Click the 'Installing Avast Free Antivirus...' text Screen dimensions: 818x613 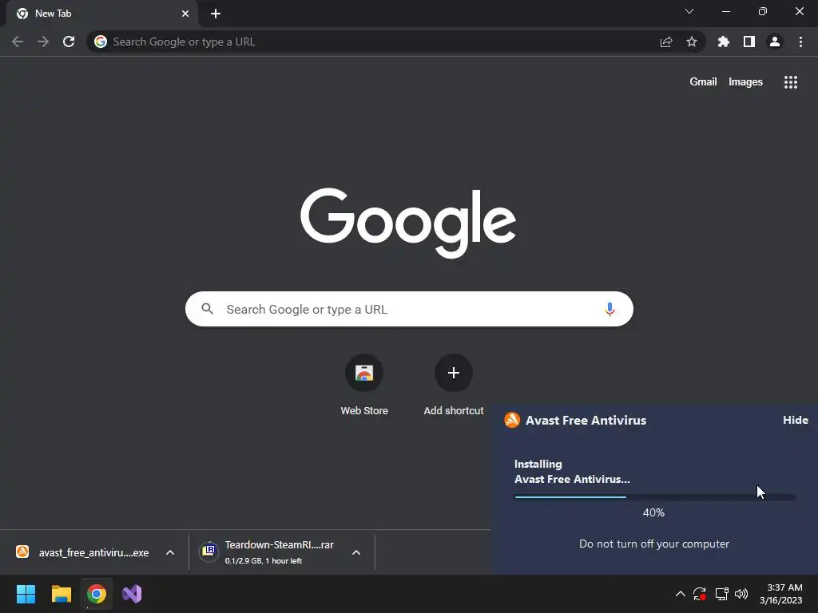pyautogui.click(x=572, y=471)
